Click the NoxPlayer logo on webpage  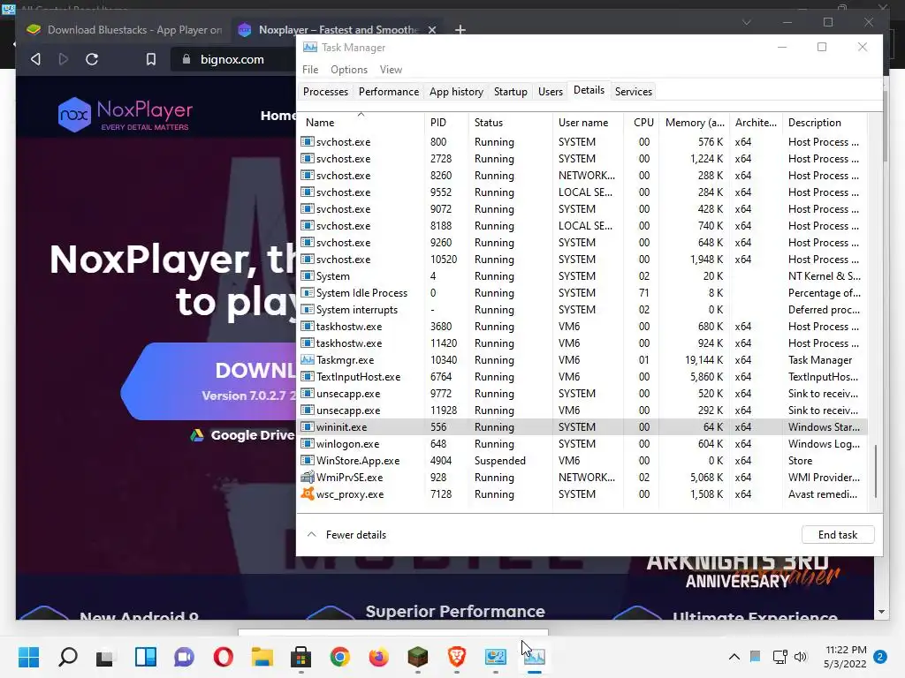click(125, 114)
